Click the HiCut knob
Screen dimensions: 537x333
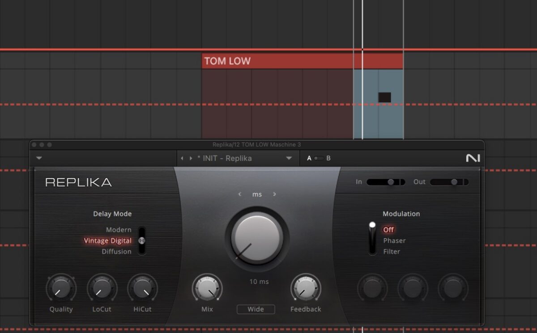pos(142,288)
